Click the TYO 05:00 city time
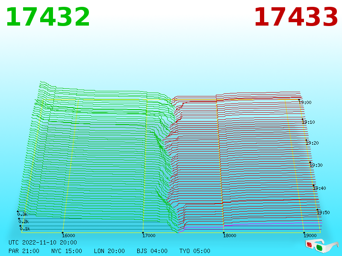This screenshot has height=256, width=342. tap(195, 251)
